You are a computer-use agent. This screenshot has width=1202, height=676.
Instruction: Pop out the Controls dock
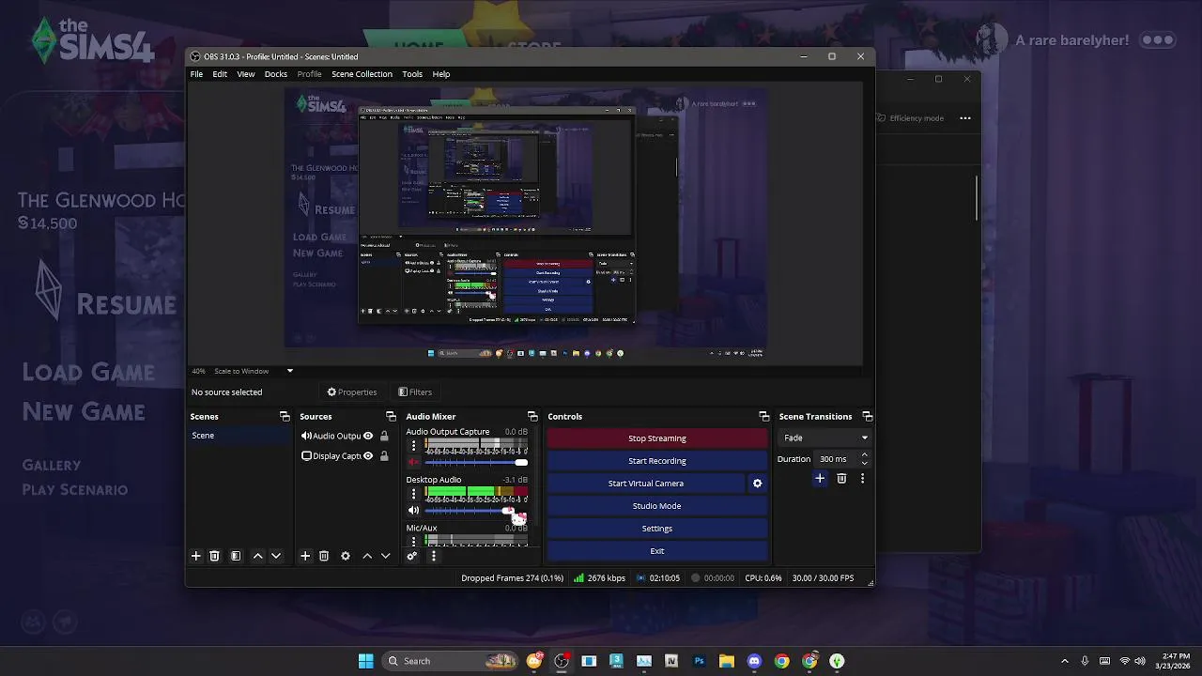pos(764,416)
